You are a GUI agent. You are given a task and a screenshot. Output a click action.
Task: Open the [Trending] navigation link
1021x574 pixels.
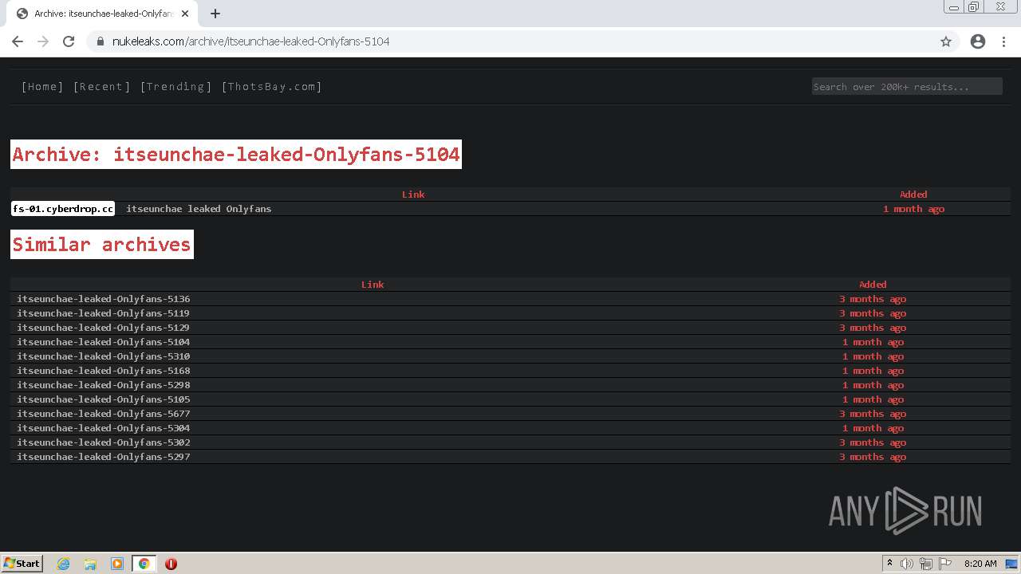(x=175, y=87)
